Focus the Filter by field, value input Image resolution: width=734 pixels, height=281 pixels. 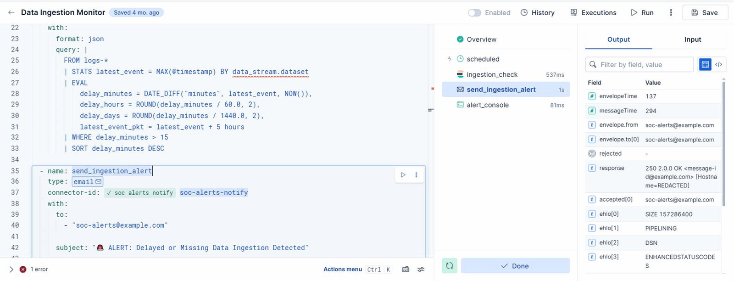pyautogui.click(x=639, y=65)
